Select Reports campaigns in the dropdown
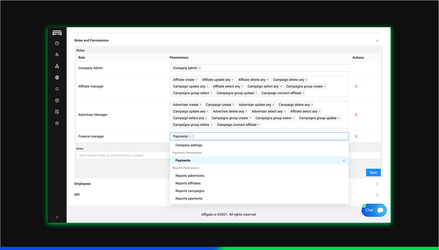The width and height of the screenshot is (439, 250). pos(190,191)
